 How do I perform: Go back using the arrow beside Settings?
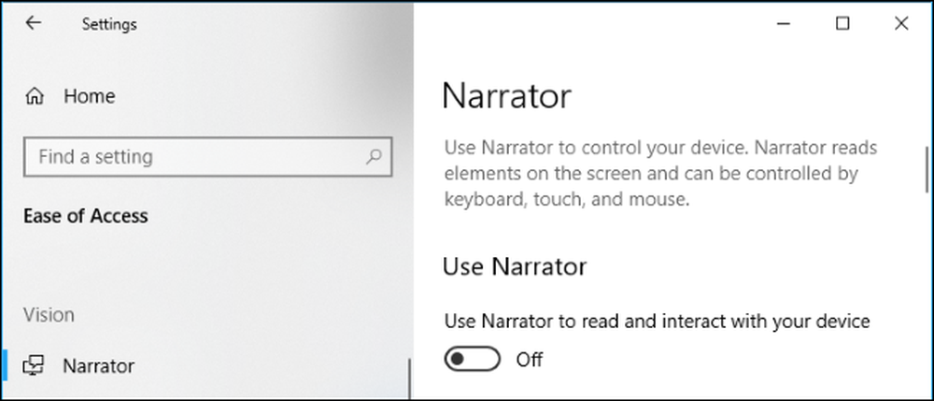tap(34, 23)
